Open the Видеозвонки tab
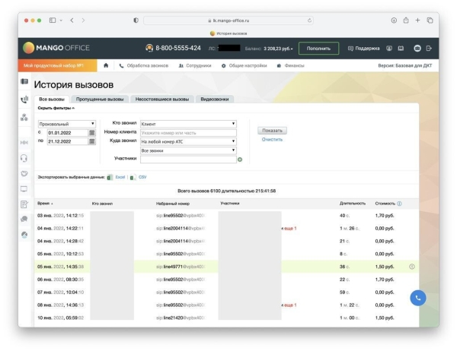The height and width of the screenshot is (351, 457). click(x=214, y=99)
